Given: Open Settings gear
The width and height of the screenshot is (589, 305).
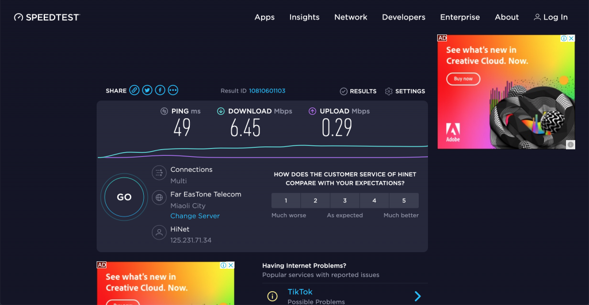Looking at the screenshot, I should coord(389,91).
